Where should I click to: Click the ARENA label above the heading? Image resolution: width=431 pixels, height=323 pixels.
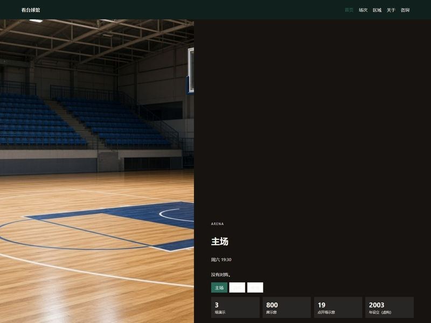tap(218, 224)
